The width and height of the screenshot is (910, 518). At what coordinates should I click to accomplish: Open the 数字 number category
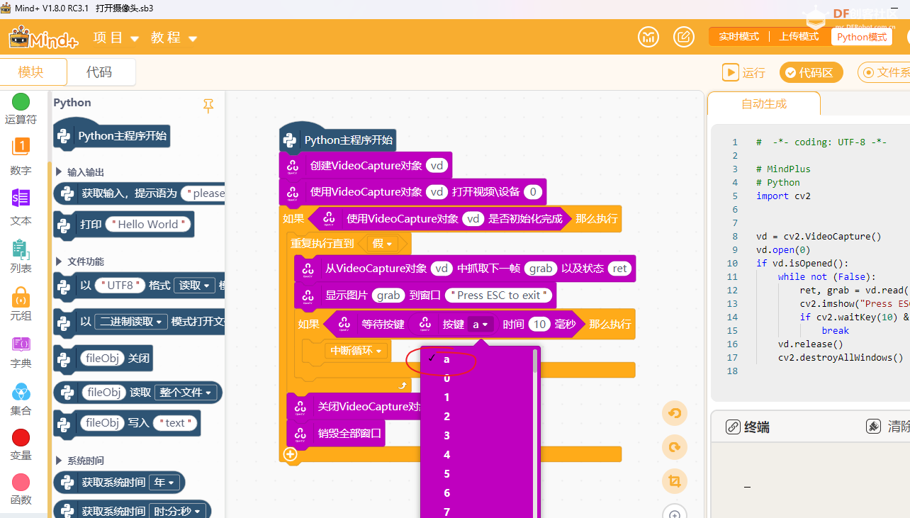pyautogui.click(x=21, y=157)
